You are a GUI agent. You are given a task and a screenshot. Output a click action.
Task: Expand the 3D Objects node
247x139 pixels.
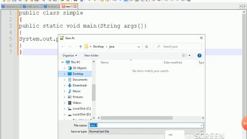[x=64, y=68]
